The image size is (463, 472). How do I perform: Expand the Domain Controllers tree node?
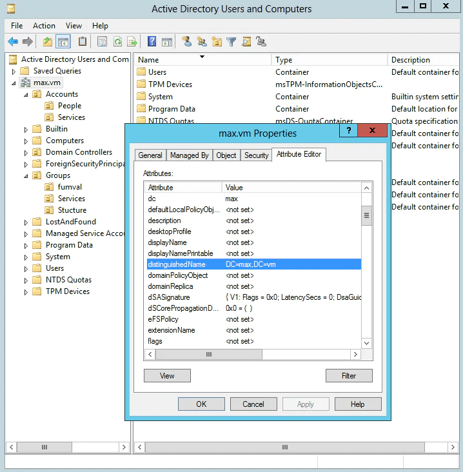(x=26, y=153)
